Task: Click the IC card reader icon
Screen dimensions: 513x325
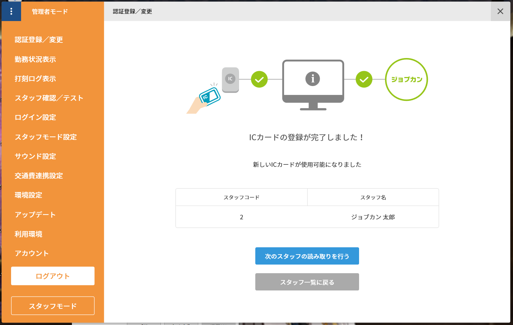Action: [x=230, y=80]
